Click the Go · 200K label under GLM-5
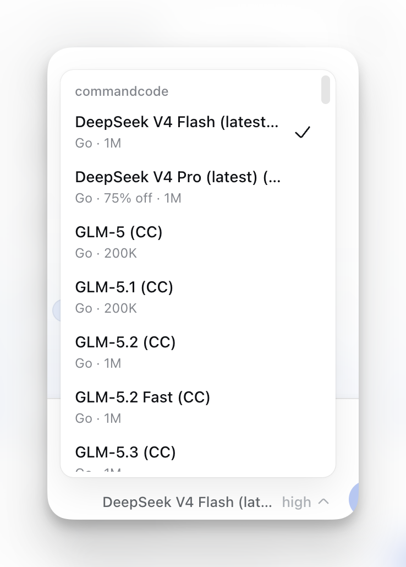The height and width of the screenshot is (567, 406). pos(106,253)
